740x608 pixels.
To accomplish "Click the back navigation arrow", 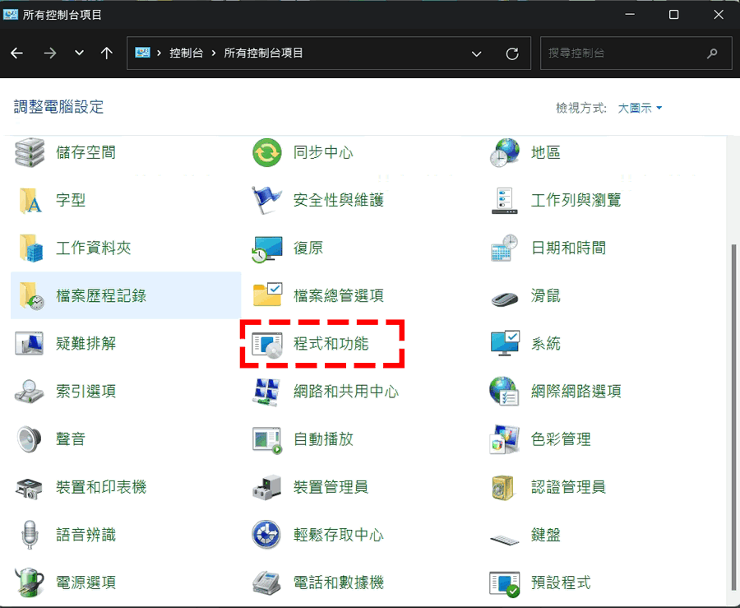I will (x=17, y=53).
